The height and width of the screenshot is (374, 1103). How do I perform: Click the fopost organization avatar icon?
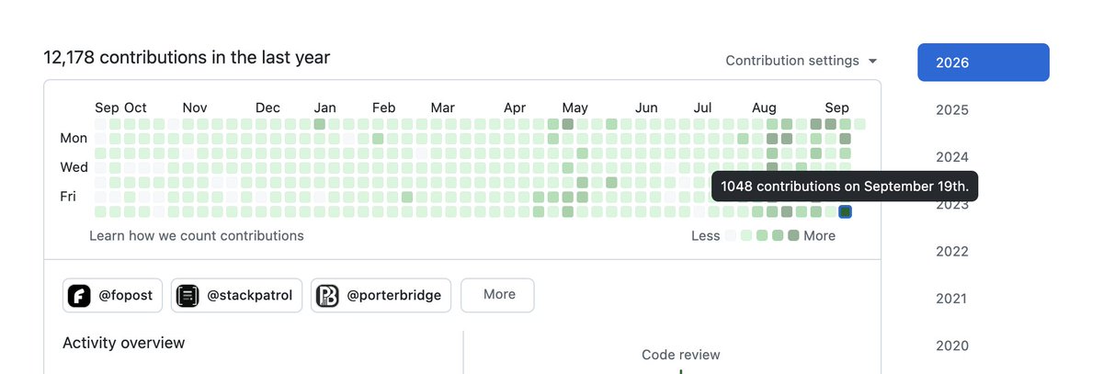pyautogui.click(x=79, y=296)
